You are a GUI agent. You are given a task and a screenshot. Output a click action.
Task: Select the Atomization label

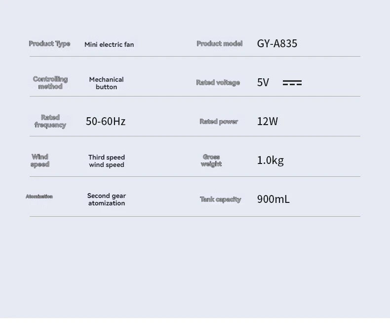click(x=39, y=197)
